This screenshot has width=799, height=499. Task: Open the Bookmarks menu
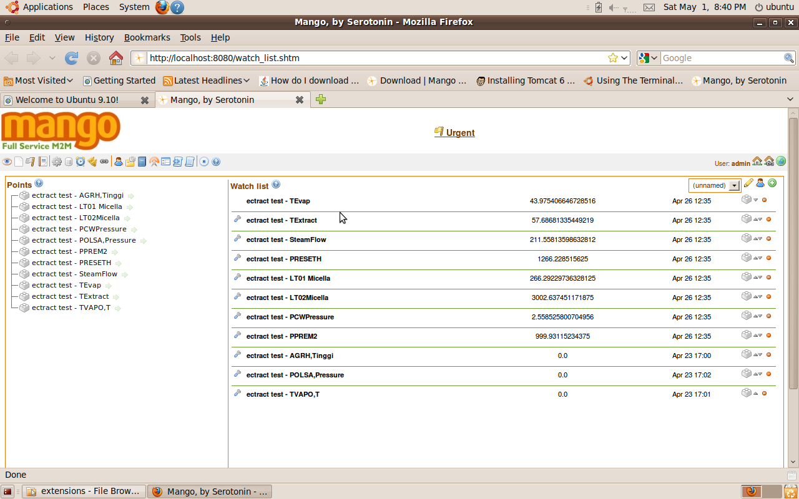[147, 37]
